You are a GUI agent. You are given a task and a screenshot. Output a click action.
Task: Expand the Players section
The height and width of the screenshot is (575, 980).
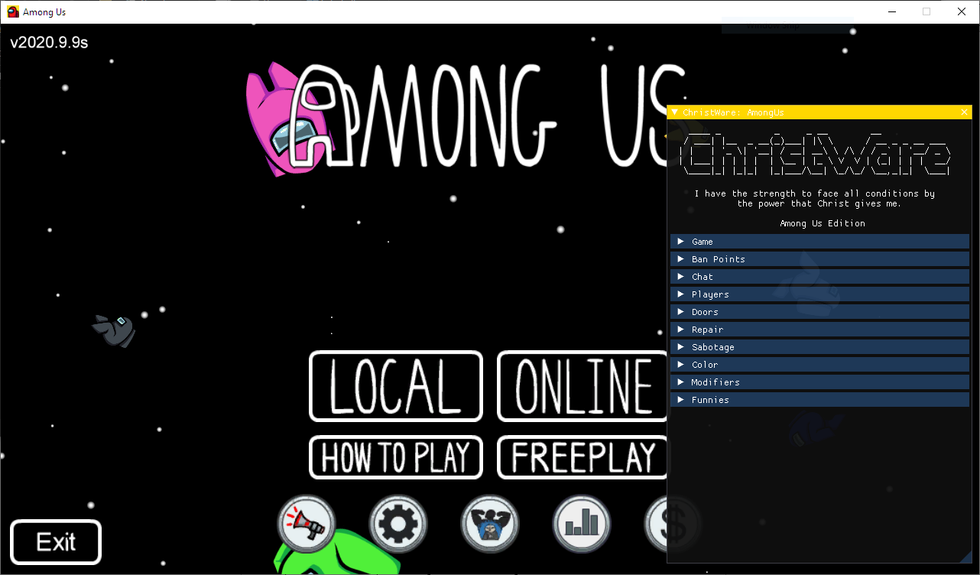click(819, 294)
